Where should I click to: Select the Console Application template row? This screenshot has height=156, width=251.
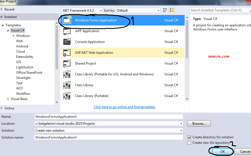pyautogui.click(x=122, y=42)
